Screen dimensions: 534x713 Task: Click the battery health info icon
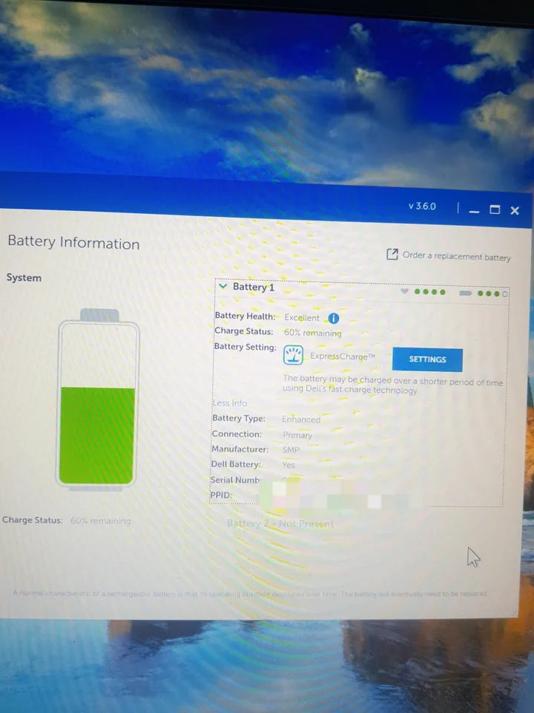click(x=333, y=318)
